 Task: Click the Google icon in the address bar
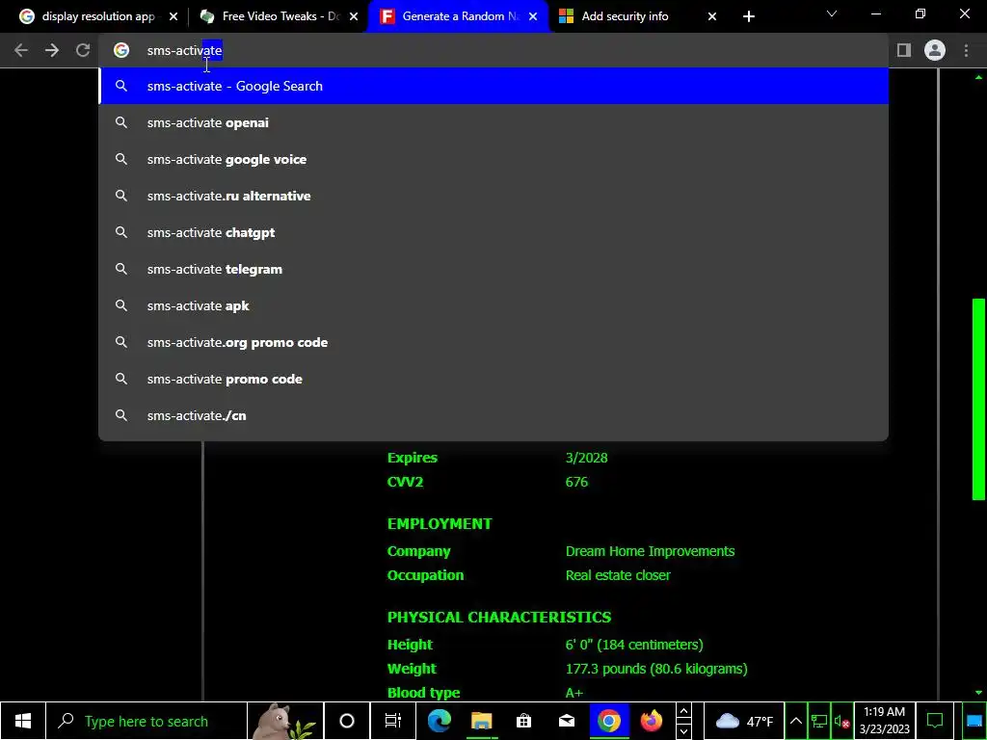[121, 50]
